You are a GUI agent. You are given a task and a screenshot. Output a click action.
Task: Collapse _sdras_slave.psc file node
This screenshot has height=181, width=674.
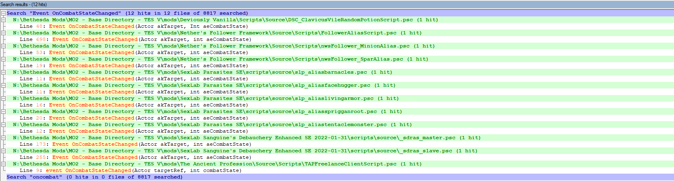coord(3,151)
